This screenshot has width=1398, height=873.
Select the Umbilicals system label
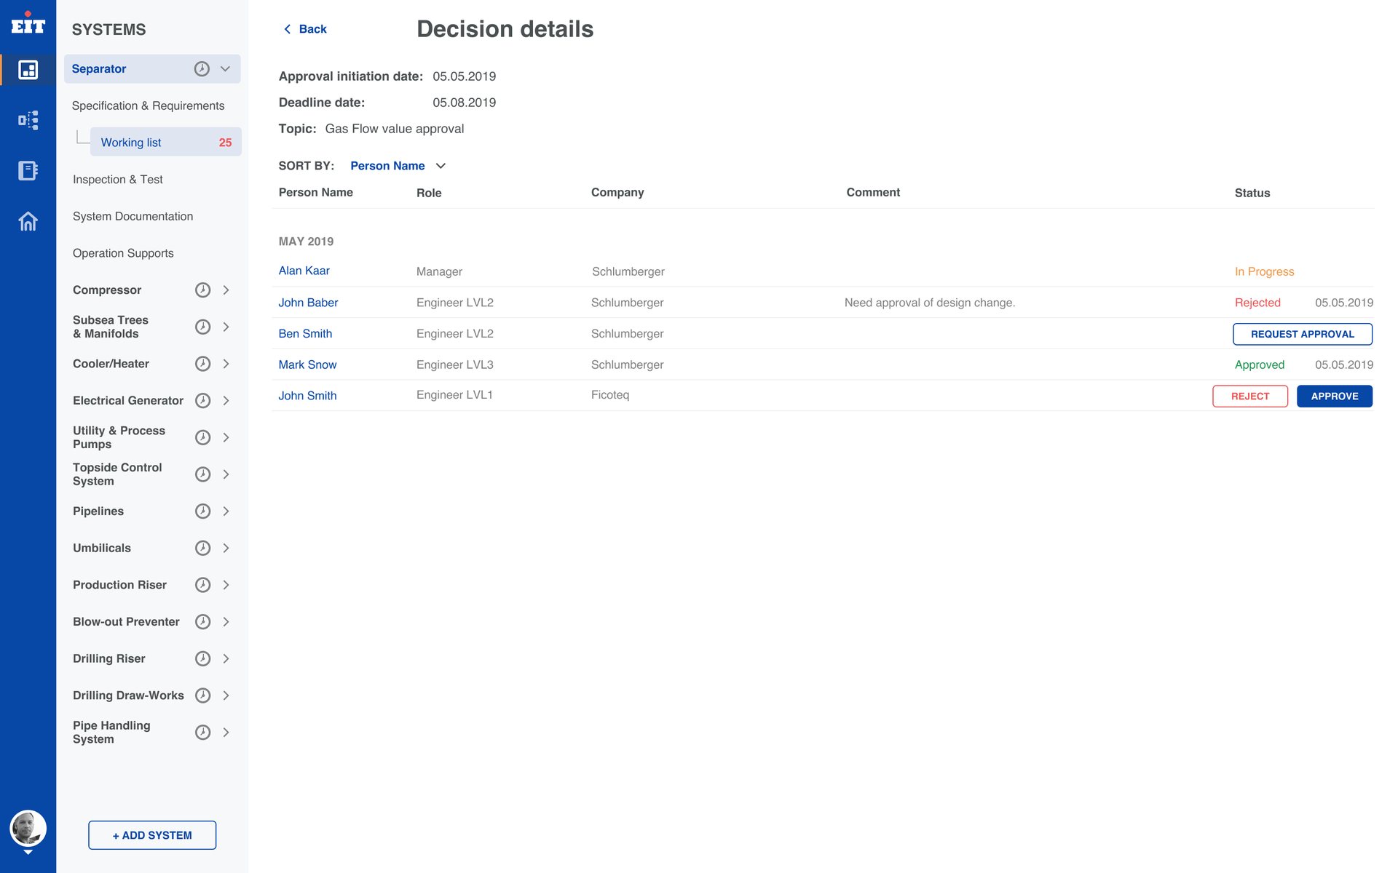(x=102, y=548)
